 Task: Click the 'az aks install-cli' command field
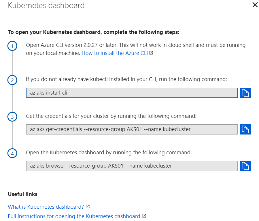132,93
